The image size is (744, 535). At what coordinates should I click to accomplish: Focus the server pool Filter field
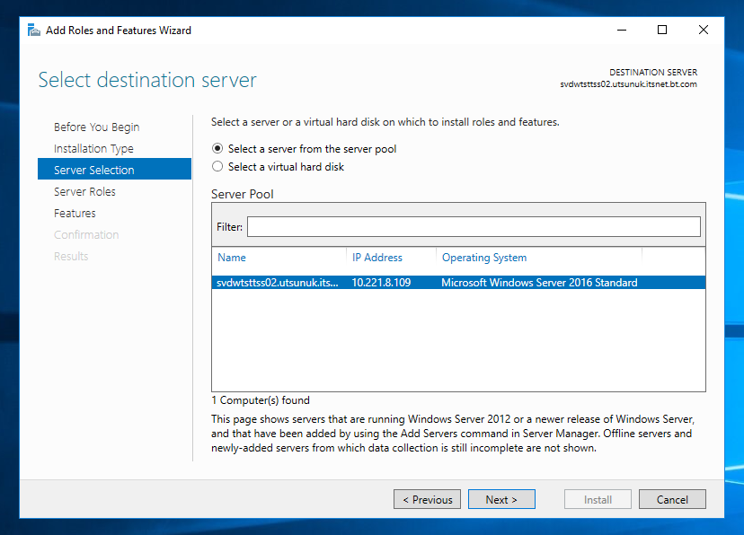click(x=474, y=226)
